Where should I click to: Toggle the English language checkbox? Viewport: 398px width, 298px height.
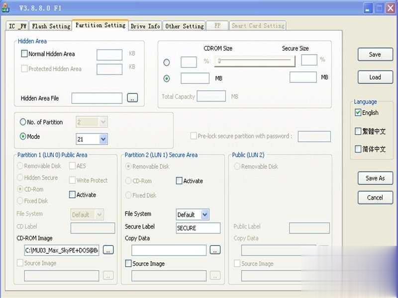point(358,113)
